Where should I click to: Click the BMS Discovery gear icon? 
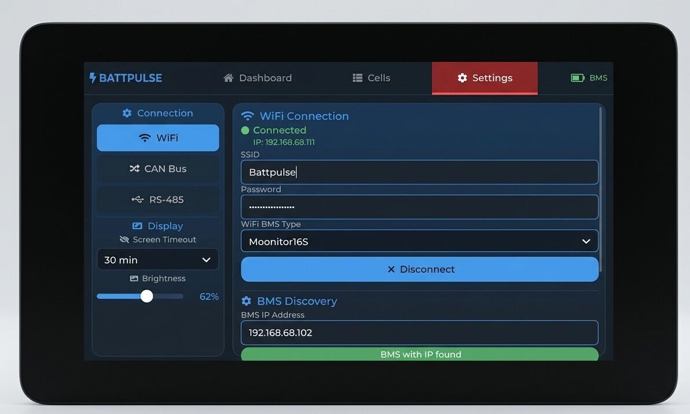(x=247, y=301)
